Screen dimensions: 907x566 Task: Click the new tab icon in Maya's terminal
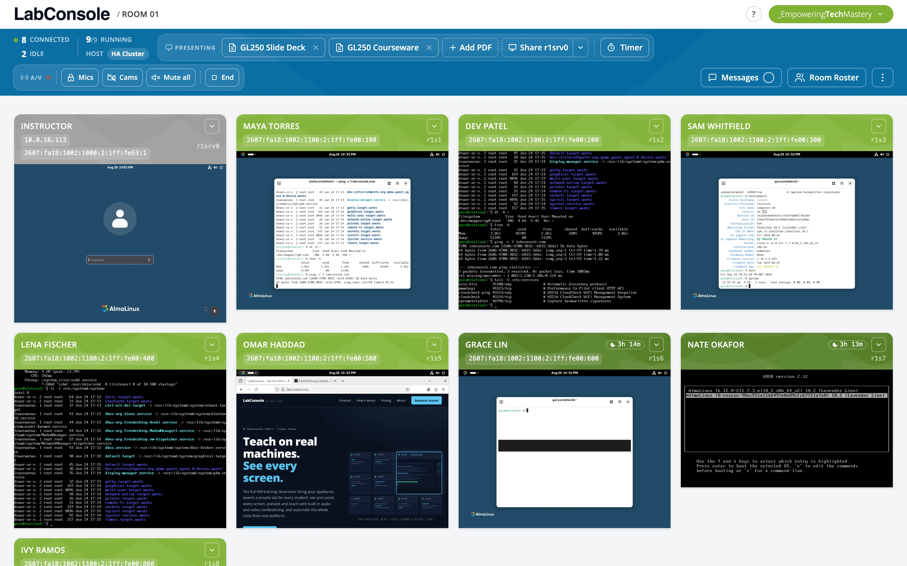point(279,183)
